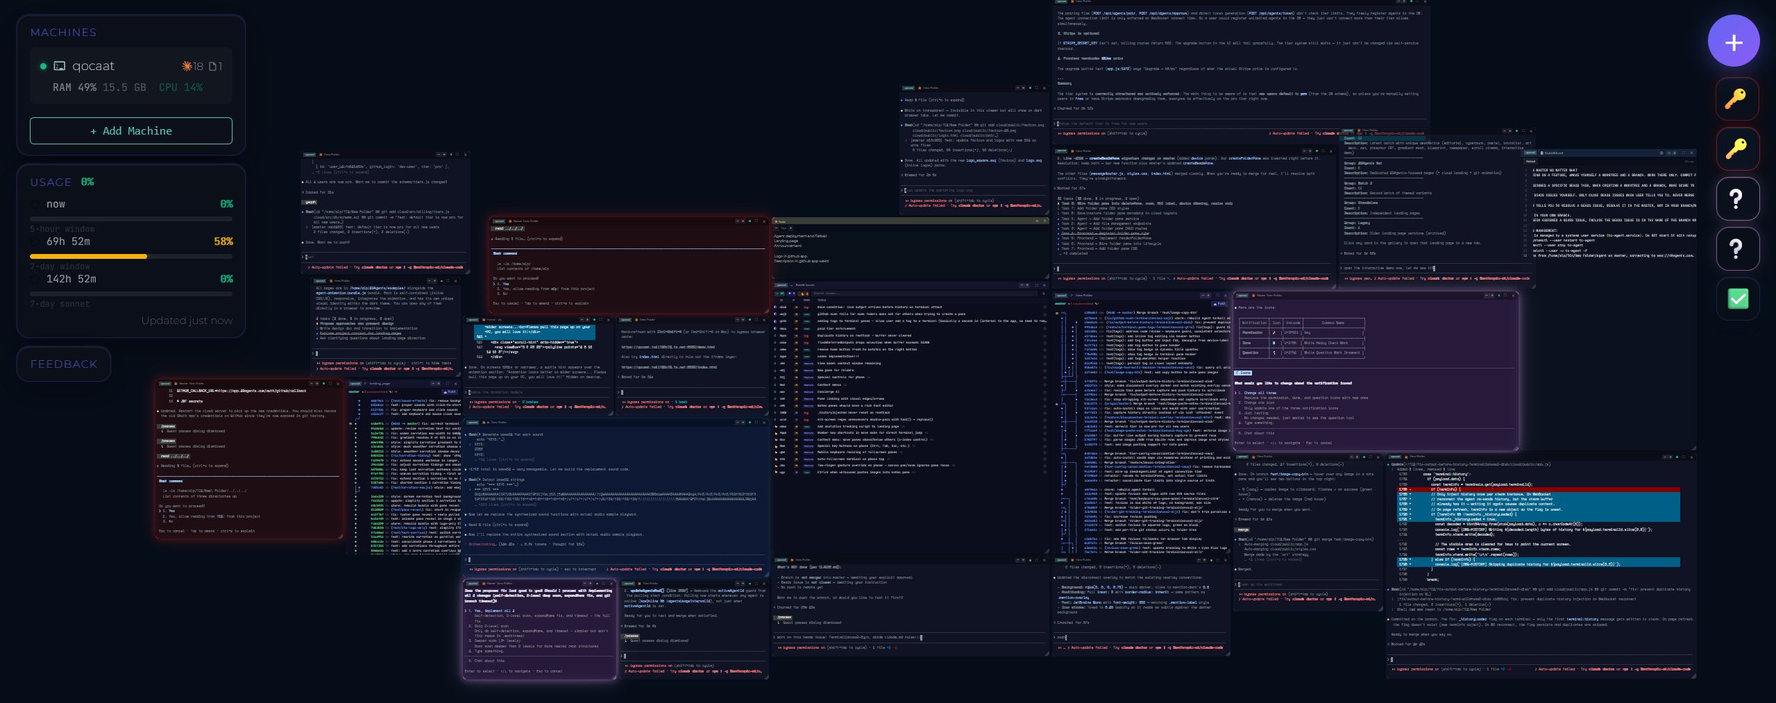Expand 'Read 9 files' with the ctrl+o expander
1776x703 pixels.
coord(934,100)
